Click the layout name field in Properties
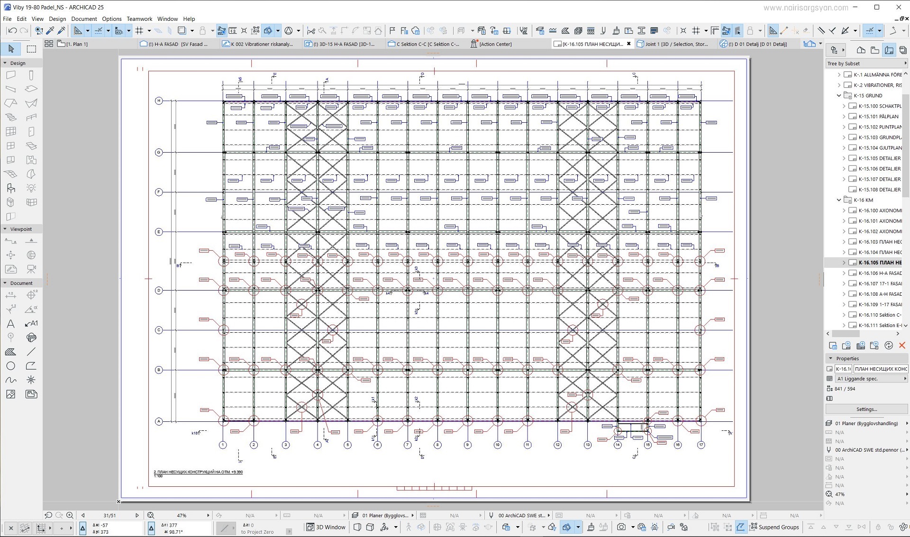 pos(881,369)
